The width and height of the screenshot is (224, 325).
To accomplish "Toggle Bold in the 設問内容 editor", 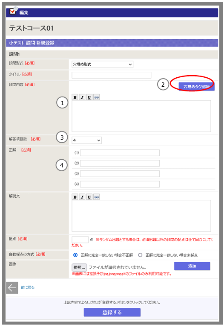I will (75, 97).
